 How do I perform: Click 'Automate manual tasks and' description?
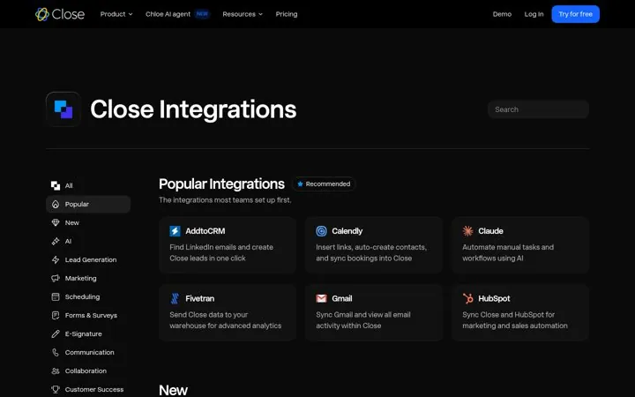(x=508, y=247)
